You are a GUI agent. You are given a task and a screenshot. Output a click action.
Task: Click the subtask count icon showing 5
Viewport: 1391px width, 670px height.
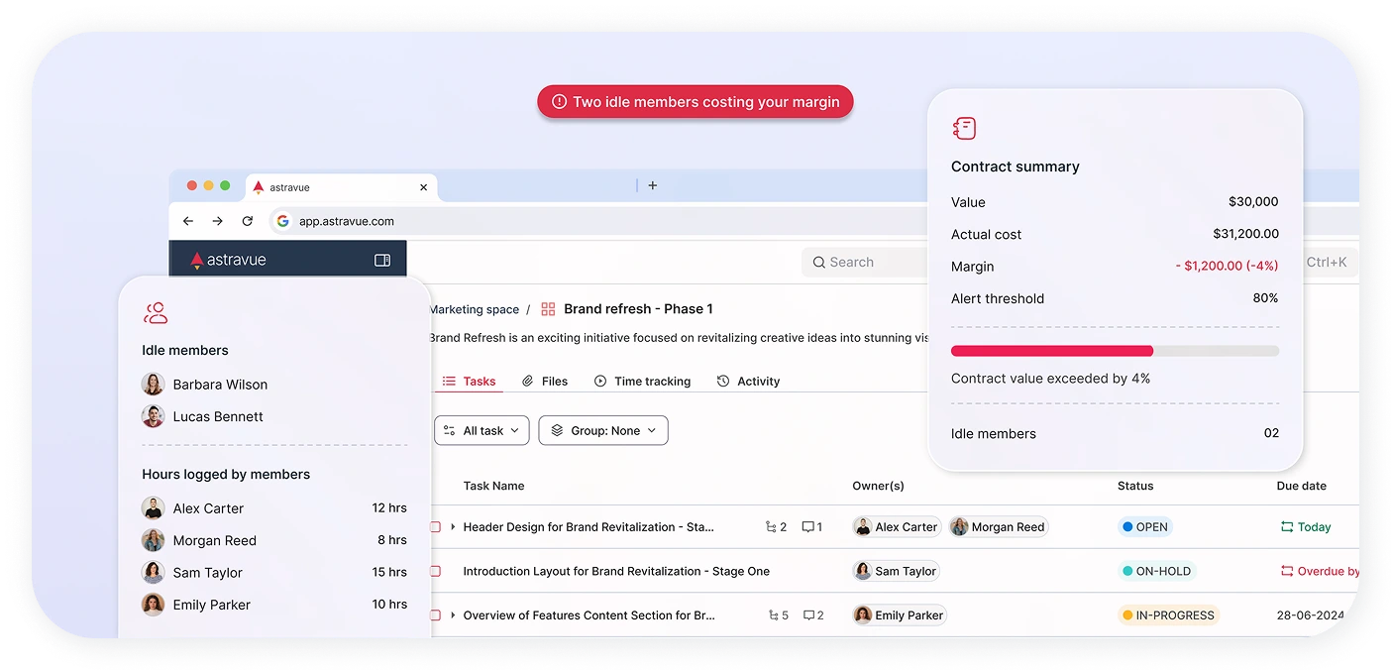click(x=779, y=615)
